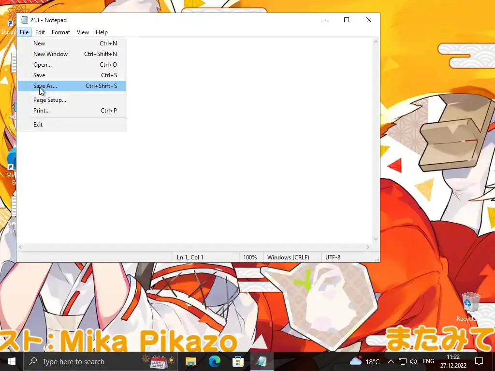Choose Page Setup... in the File menu

tap(72, 100)
